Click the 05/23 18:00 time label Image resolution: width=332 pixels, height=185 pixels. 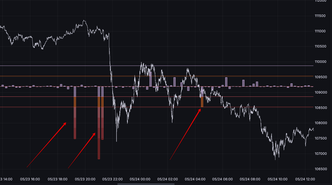[58, 179]
